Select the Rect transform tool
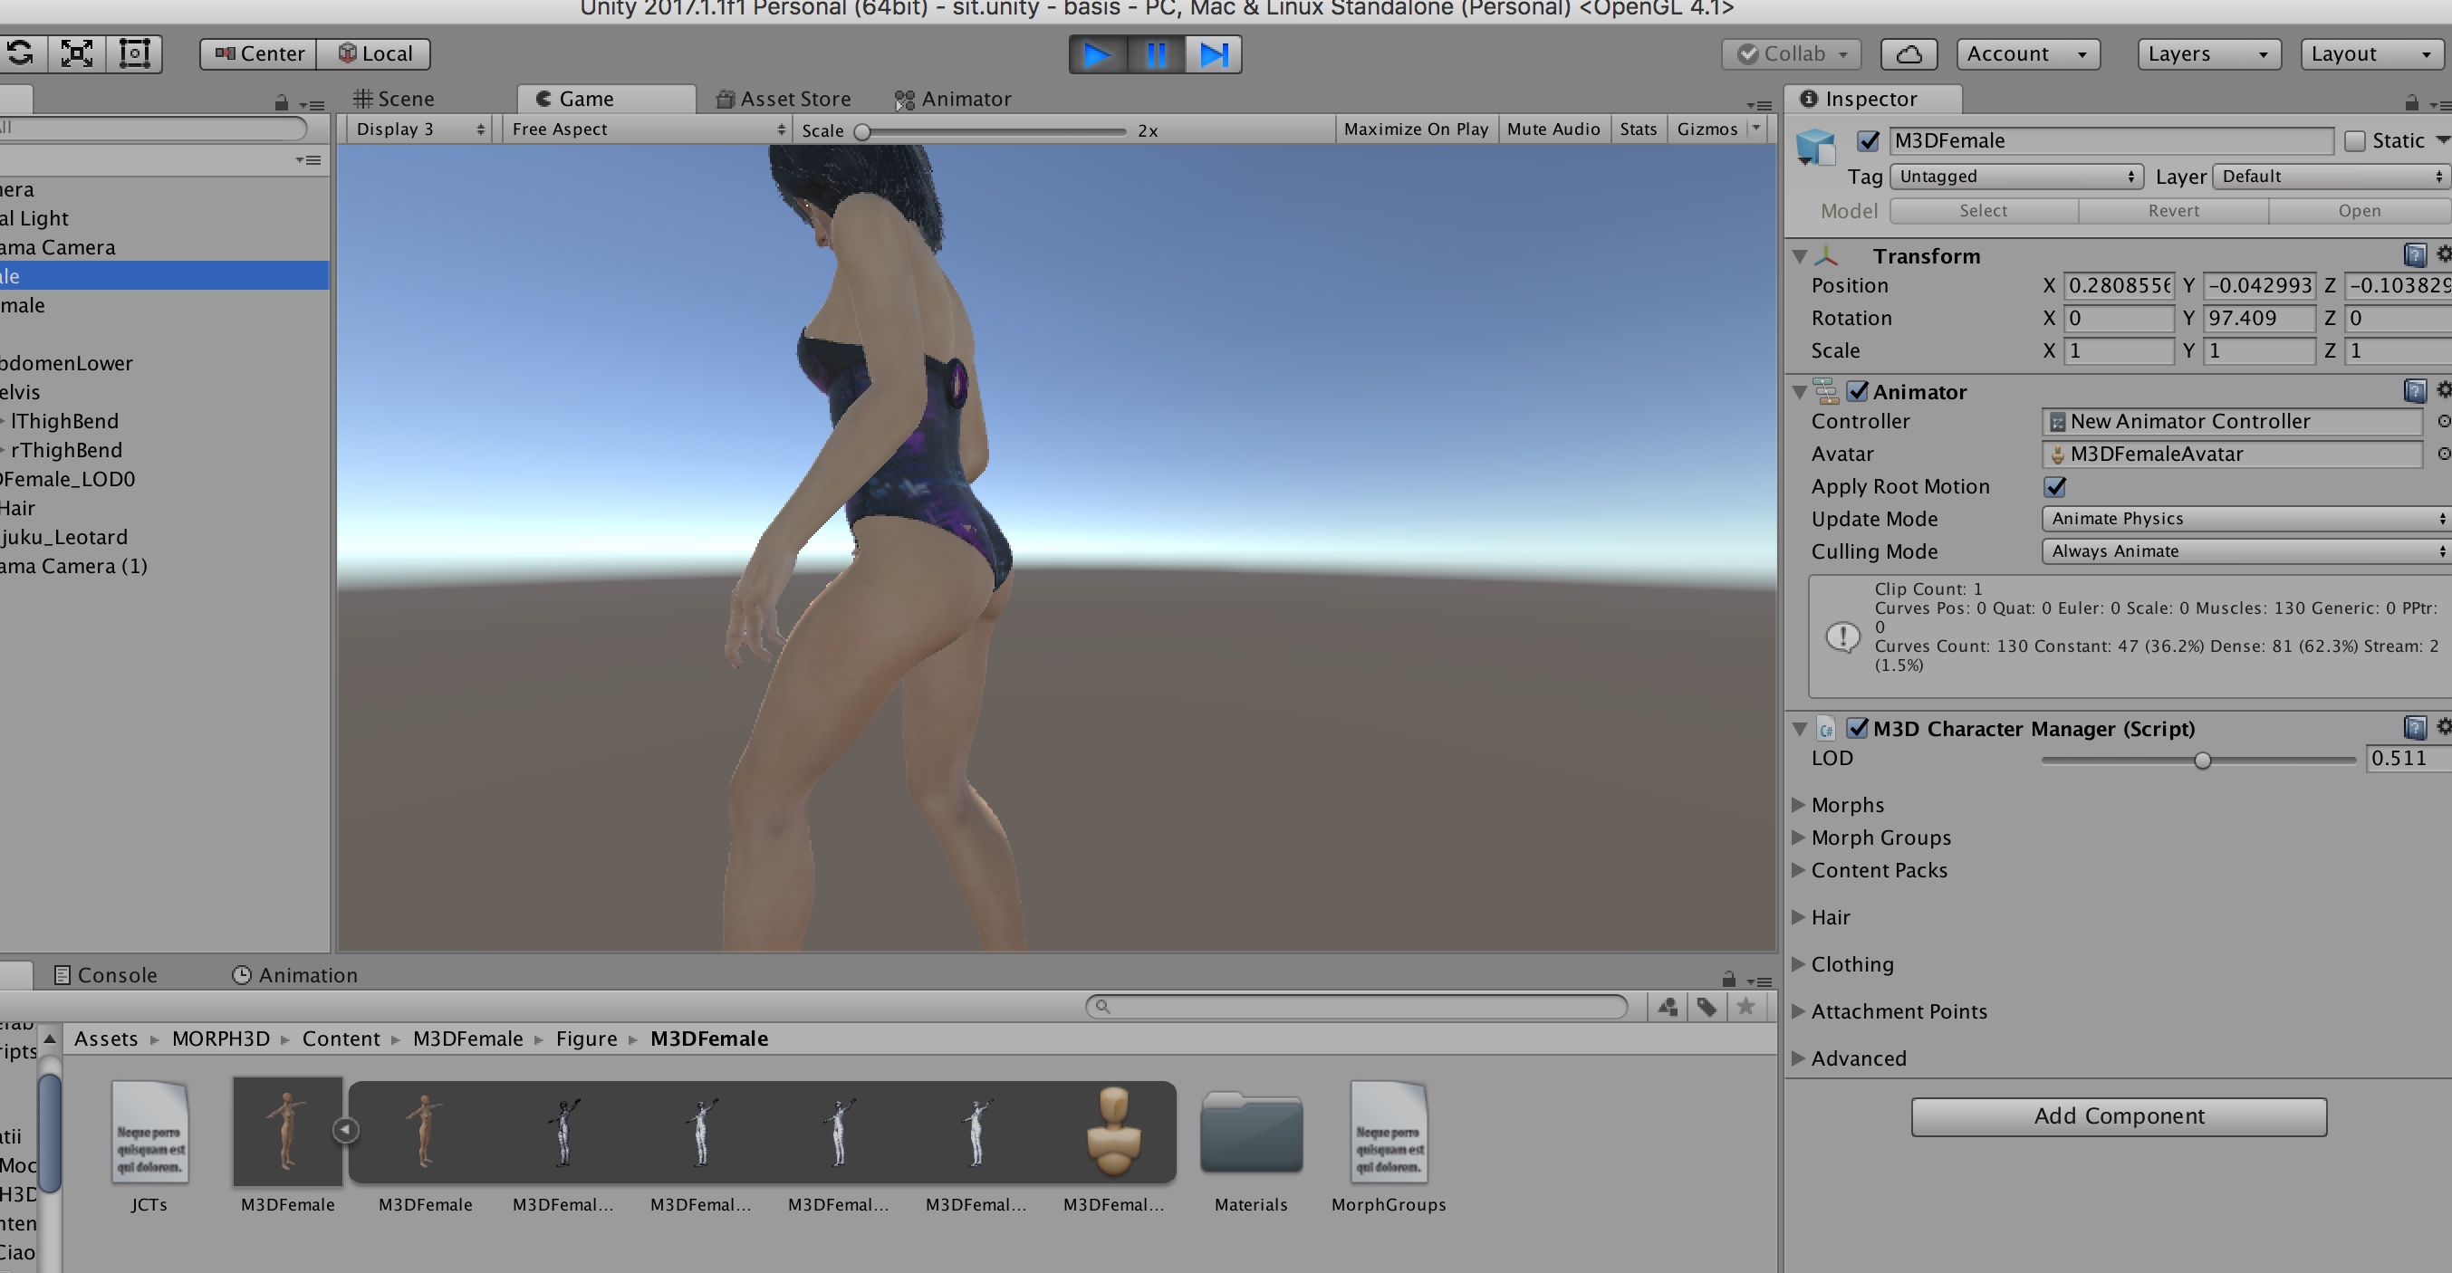The height and width of the screenshot is (1273, 2452). pos(134,53)
